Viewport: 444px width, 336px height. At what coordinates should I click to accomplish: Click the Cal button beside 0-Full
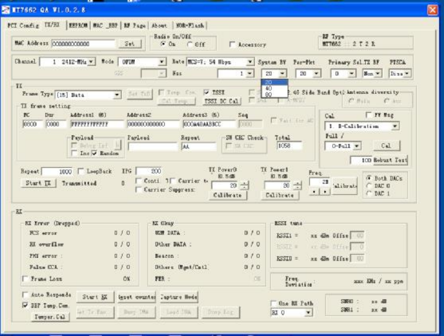(x=386, y=146)
